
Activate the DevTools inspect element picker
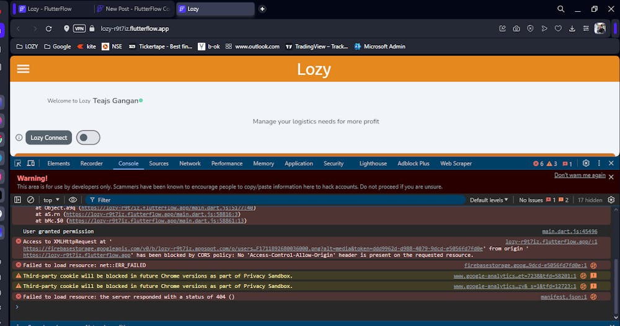[18, 163]
